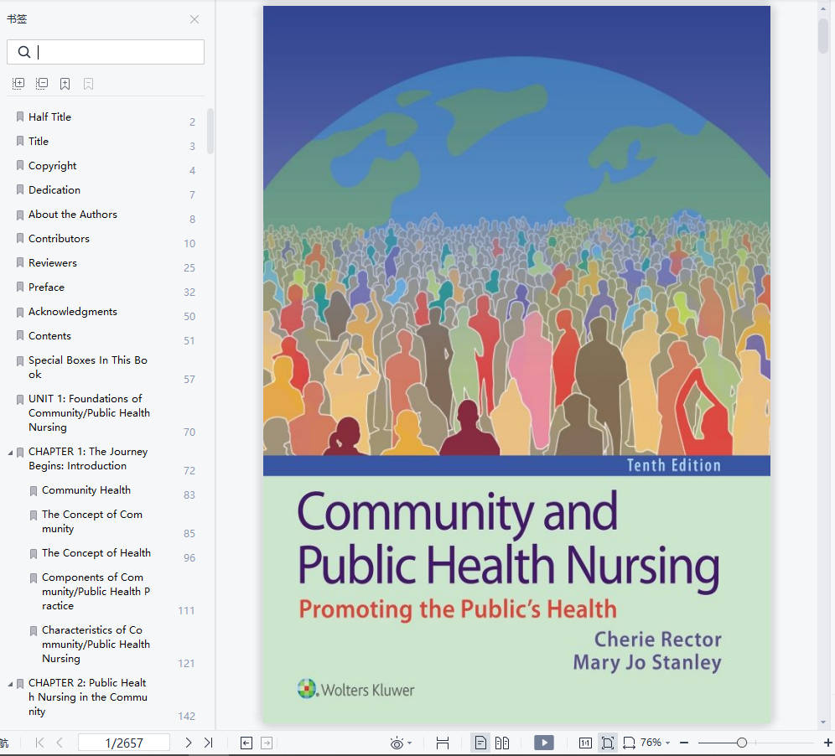Go forward to next view
Image resolution: width=835 pixels, height=756 pixels.
click(x=267, y=743)
